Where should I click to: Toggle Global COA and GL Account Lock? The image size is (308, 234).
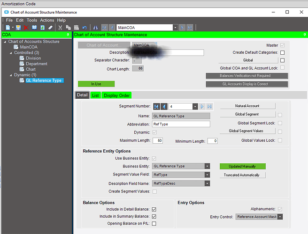(x=283, y=67)
